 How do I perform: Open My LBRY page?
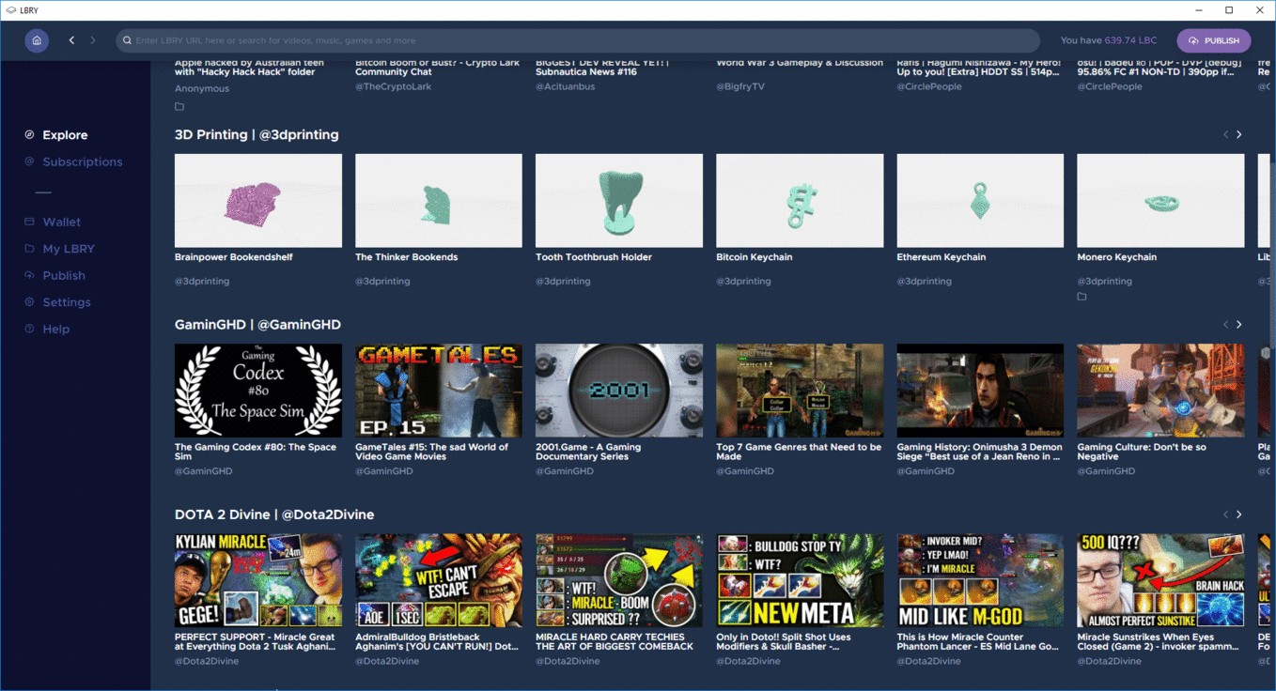[x=69, y=249]
